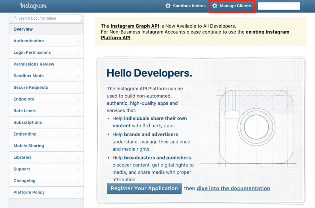
Task: Open the Overview sidebar item
Action: 23,29
